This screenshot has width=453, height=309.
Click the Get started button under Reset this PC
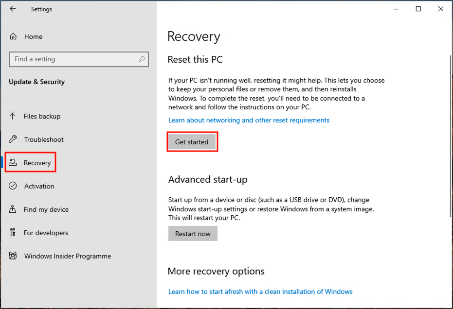click(192, 141)
